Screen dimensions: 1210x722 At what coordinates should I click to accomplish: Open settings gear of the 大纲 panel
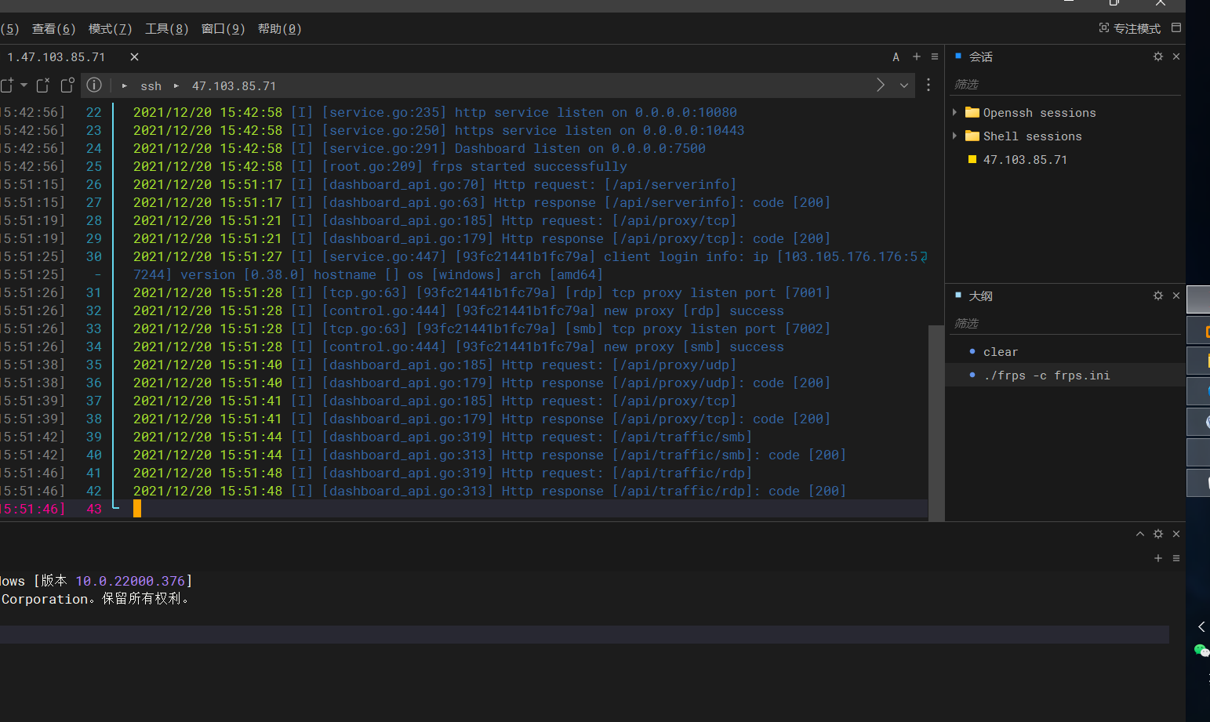pyautogui.click(x=1158, y=296)
